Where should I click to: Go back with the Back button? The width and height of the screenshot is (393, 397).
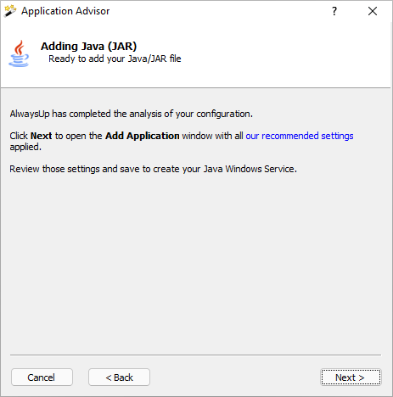[x=119, y=377]
